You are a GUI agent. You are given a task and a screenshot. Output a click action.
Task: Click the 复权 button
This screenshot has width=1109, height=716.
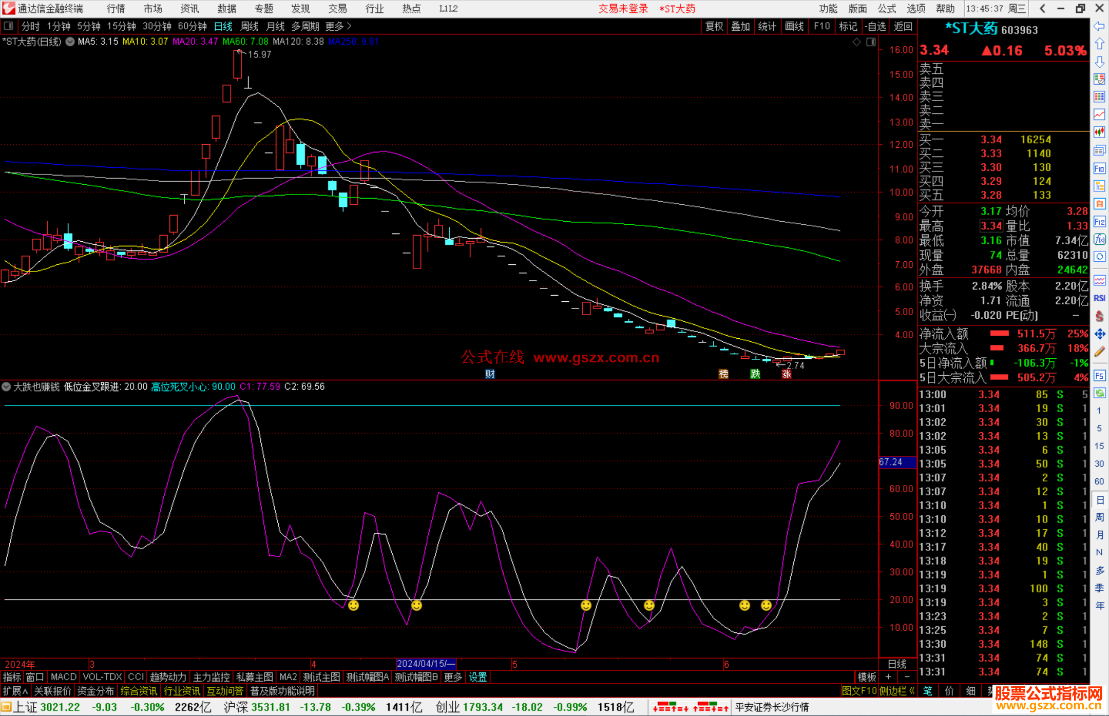pos(714,26)
